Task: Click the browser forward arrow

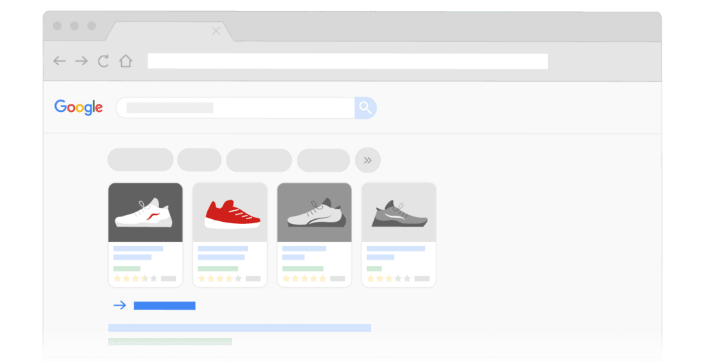Action: click(x=81, y=61)
